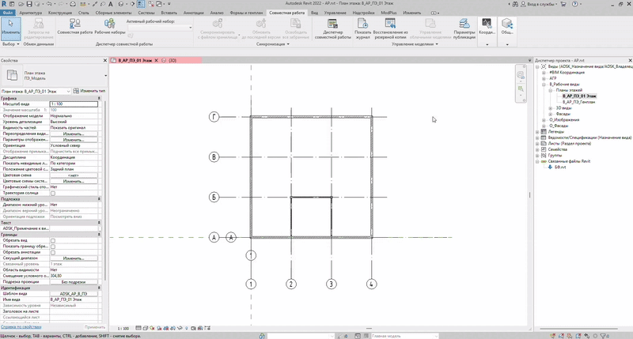Click the Масштаб вида 1:100 field
The height and width of the screenshot is (339, 633).
[74, 104]
